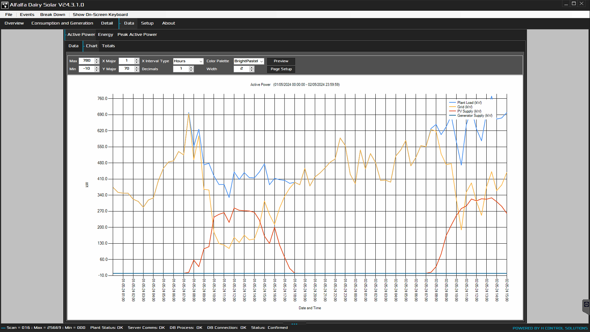Decrease X Major with down arrow
The width and height of the screenshot is (590, 332).
click(x=137, y=62)
